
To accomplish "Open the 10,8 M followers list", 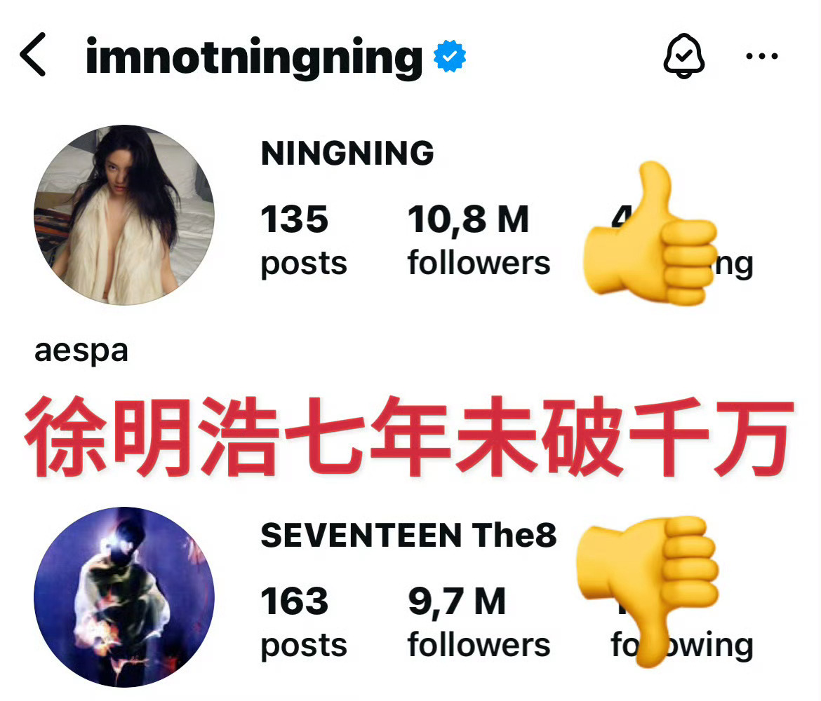I will coord(479,240).
